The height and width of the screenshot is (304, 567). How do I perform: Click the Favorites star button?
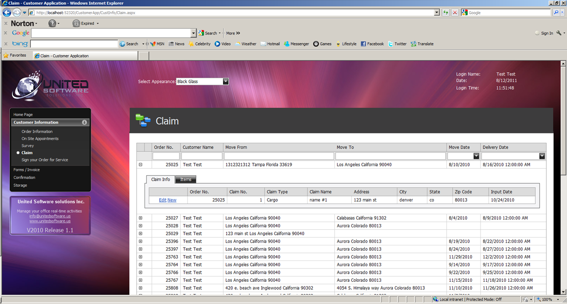(15, 55)
